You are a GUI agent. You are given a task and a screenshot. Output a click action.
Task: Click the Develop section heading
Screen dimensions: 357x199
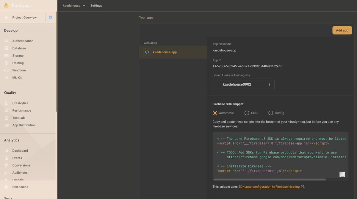[11, 31]
